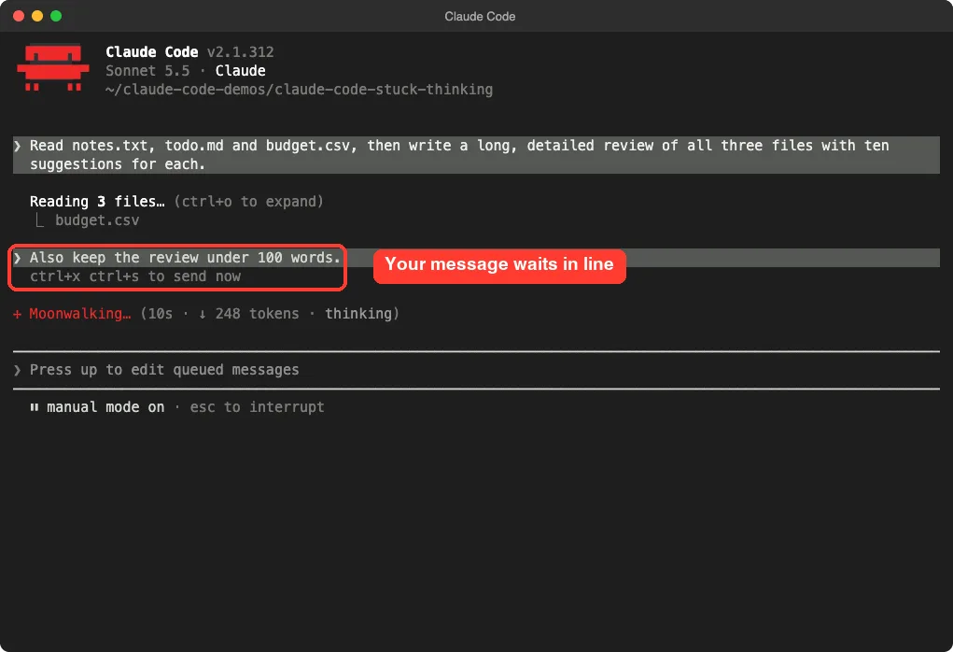Click the budget.csv file entry
The width and height of the screenshot is (953, 652).
tap(97, 220)
